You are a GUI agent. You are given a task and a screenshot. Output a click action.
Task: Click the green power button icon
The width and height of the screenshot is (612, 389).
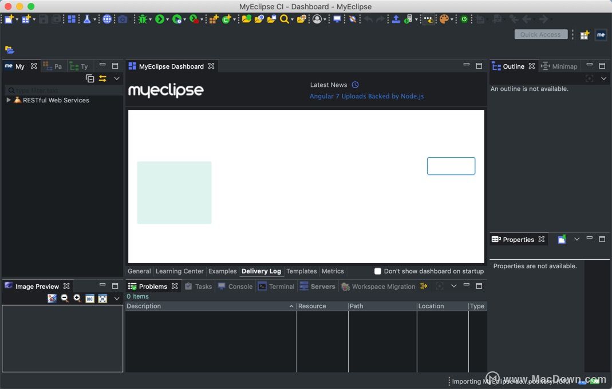pyautogui.click(x=464, y=19)
